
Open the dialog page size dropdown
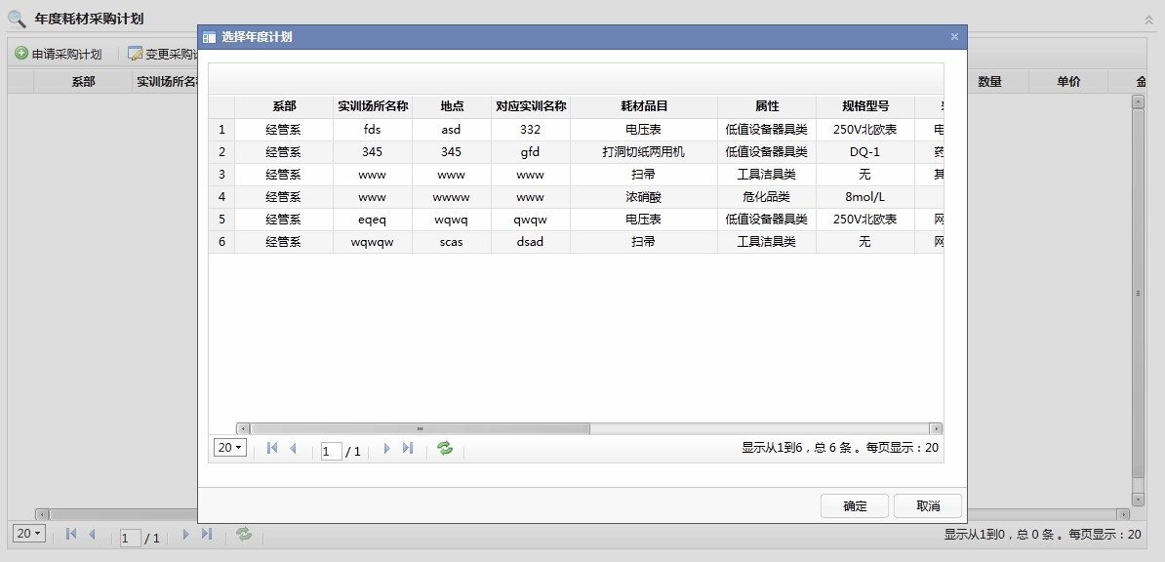[230, 448]
